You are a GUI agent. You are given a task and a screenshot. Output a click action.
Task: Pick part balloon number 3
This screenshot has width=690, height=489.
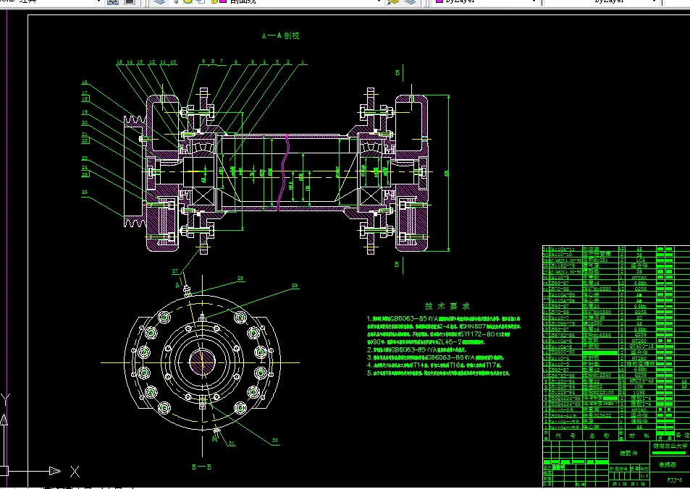[277, 62]
